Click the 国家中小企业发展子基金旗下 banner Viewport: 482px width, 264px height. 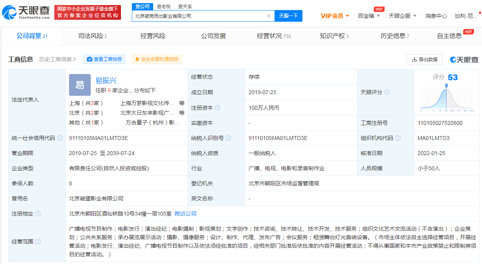pyautogui.click(x=88, y=12)
